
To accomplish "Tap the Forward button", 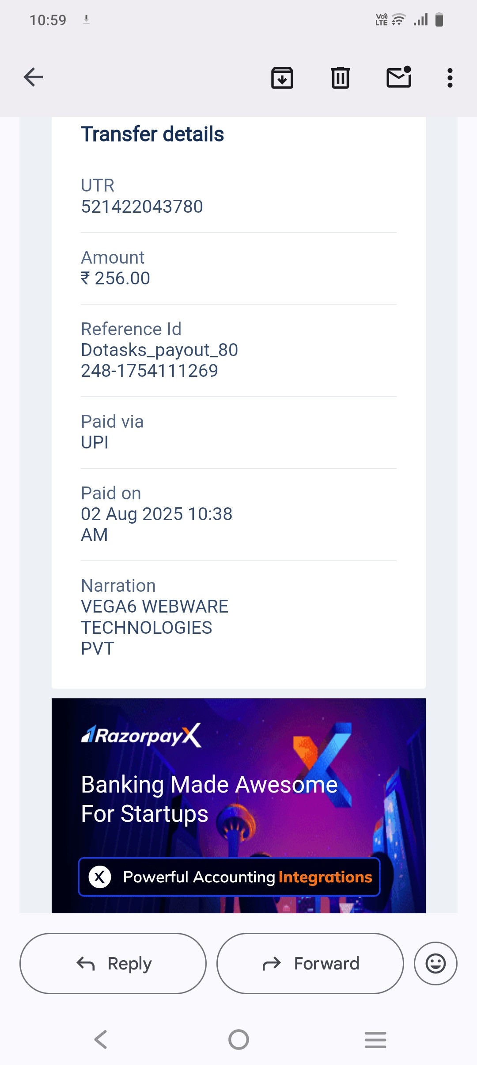I will (310, 963).
